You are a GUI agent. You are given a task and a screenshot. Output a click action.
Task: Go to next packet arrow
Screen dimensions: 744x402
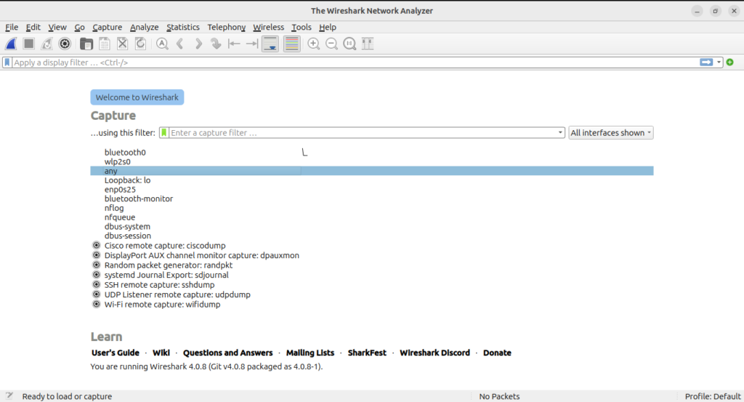pyautogui.click(x=198, y=44)
